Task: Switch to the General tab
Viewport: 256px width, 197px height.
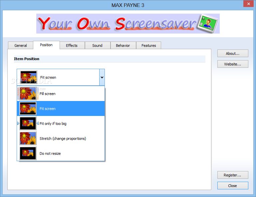Action: coord(21,46)
